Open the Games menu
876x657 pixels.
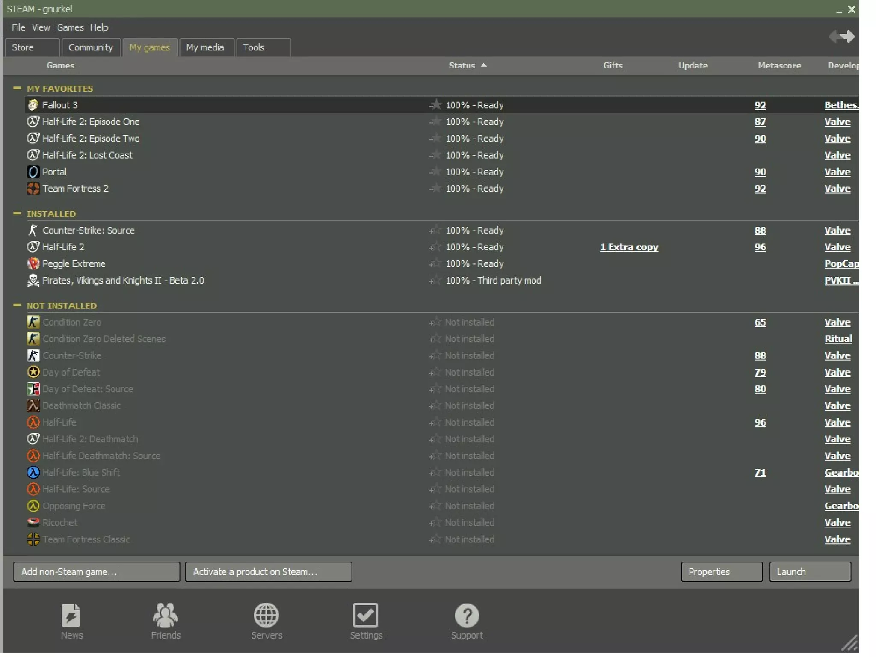point(70,27)
